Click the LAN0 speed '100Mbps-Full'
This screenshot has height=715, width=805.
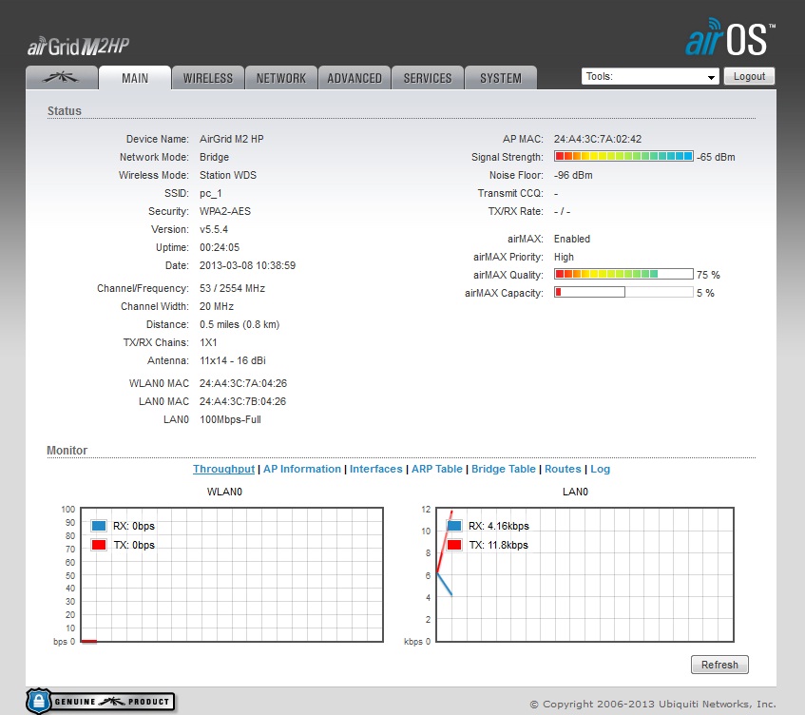point(230,419)
